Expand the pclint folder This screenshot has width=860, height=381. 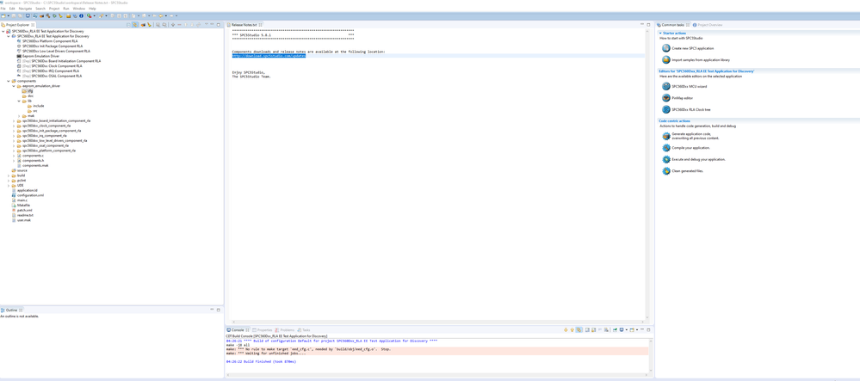[9, 181]
